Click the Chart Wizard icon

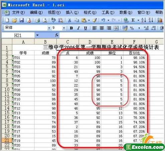click(x=160, y=20)
